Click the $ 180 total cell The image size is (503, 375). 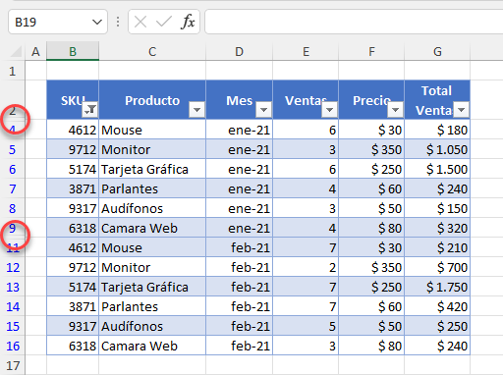pos(437,130)
